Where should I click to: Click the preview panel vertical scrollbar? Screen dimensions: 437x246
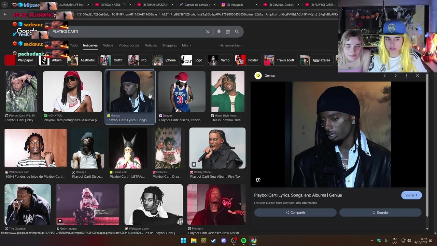point(427,145)
